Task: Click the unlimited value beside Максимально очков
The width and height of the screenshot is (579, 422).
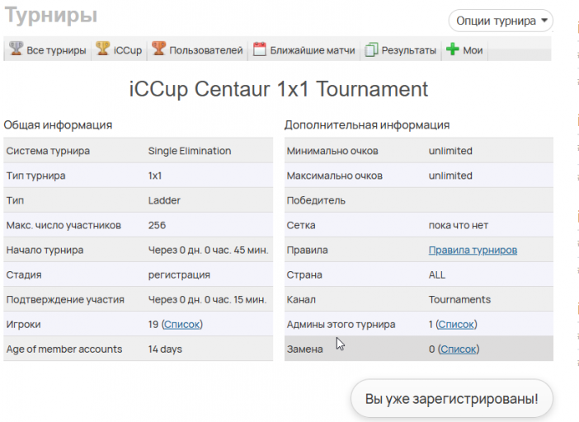Action: pos(450,176)
